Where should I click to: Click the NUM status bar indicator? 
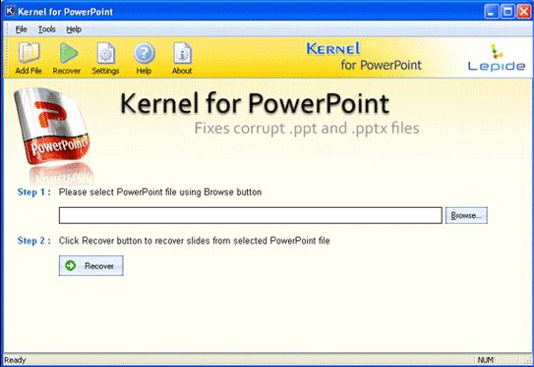pyautogui.click(x=486, y=360)
